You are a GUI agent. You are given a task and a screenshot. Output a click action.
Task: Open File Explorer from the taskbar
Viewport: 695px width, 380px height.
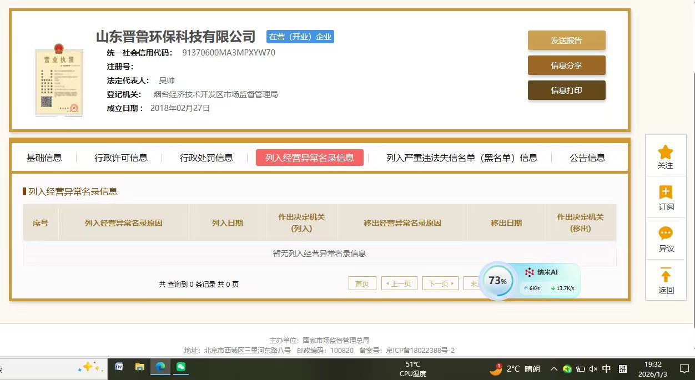click(140, 367)
